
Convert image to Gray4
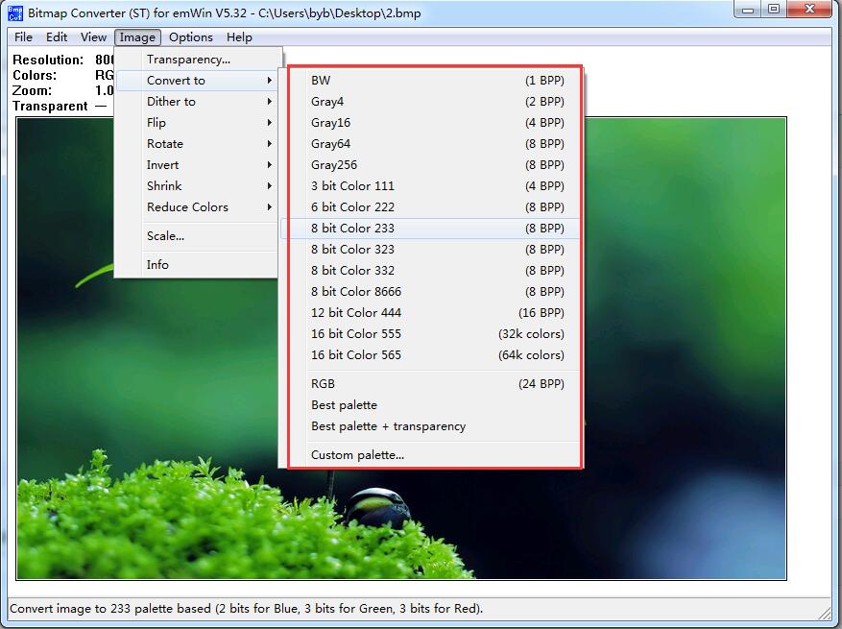pos(431,102)
